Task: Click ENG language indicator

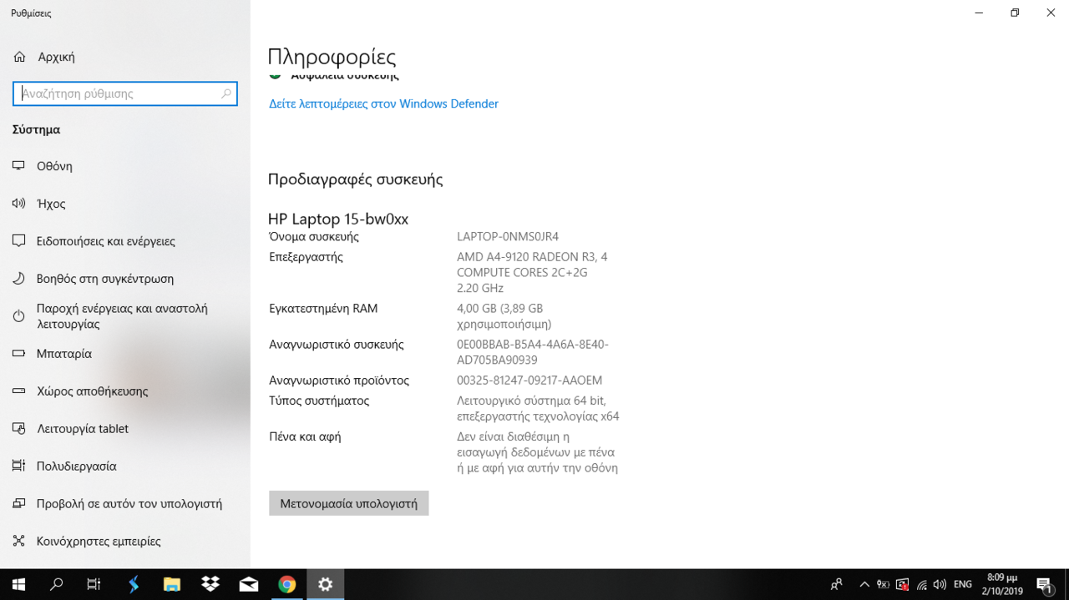Action: (x=963, y=584)
